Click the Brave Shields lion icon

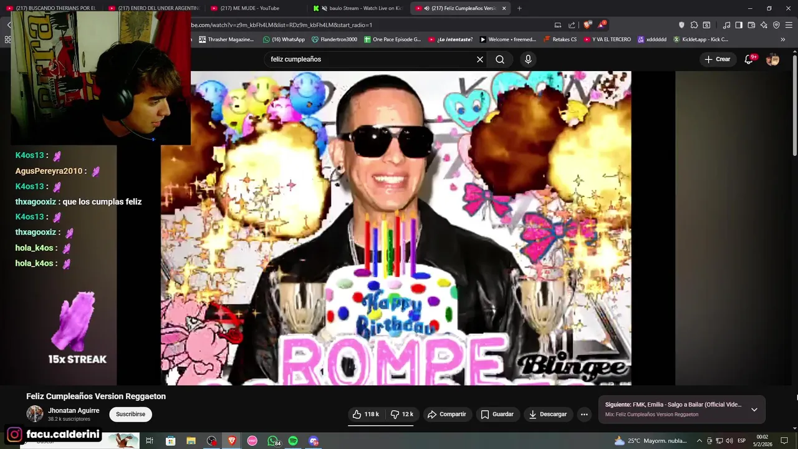pyautogui.click(x=587, y=25)
